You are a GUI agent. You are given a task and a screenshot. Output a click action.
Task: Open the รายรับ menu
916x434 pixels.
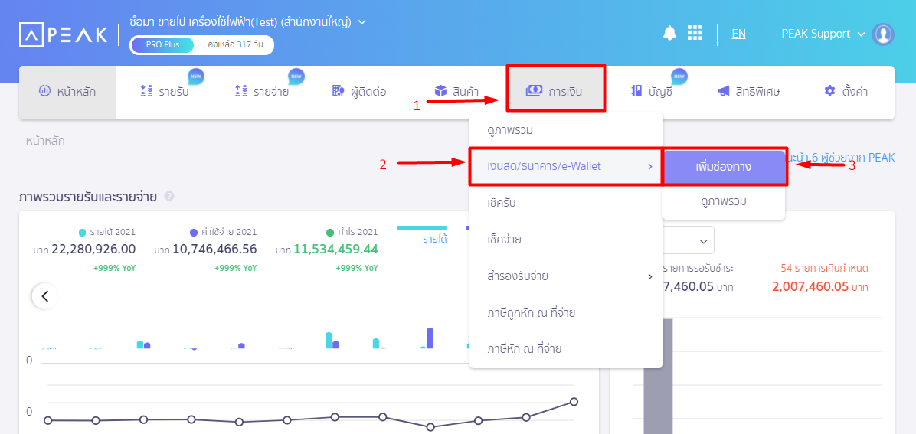click(165, 92)
